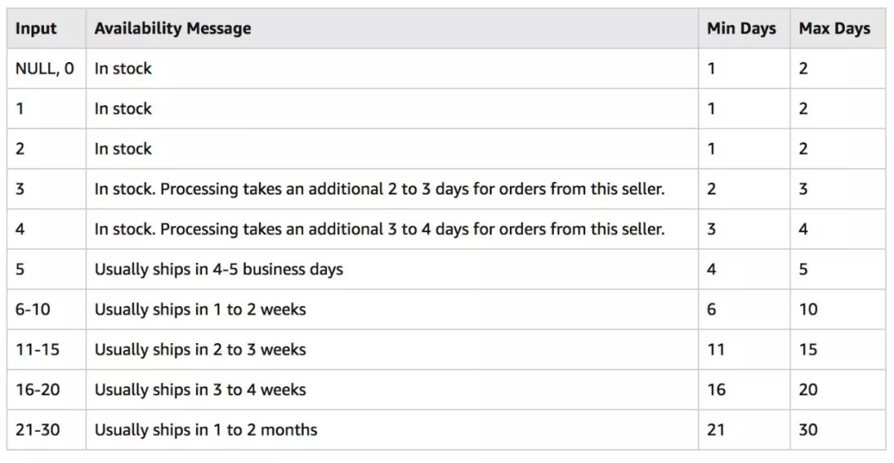Select Min Days value 21

point(715,430)
